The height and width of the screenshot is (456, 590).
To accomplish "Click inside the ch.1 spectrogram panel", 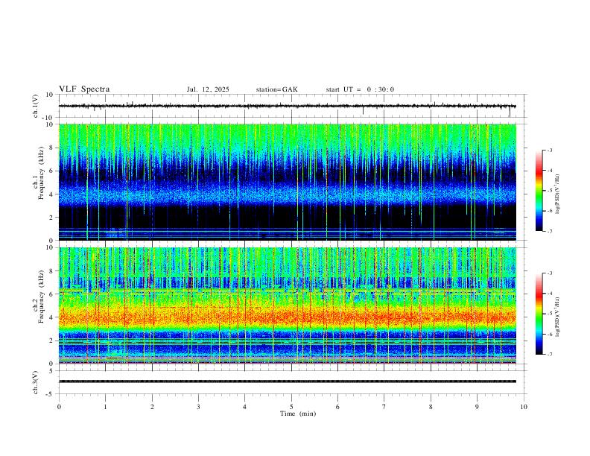I will tap(288, 182).
